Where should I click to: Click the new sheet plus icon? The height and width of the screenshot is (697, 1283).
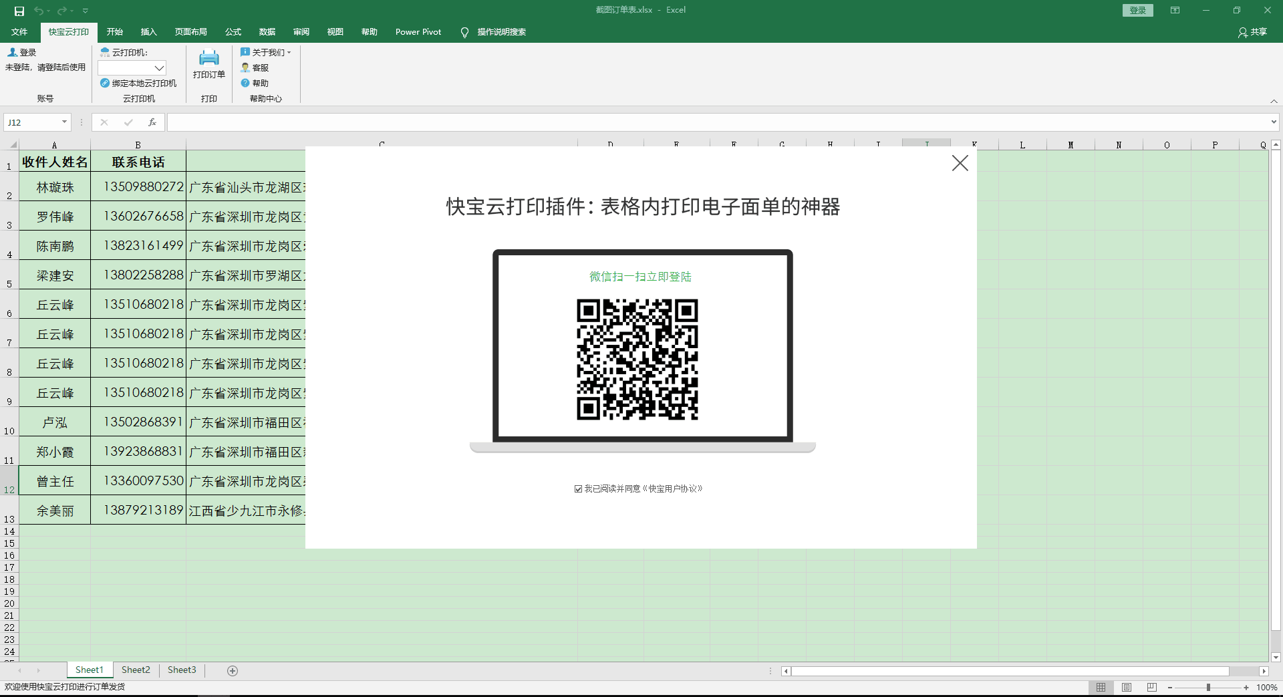point(233,671)
